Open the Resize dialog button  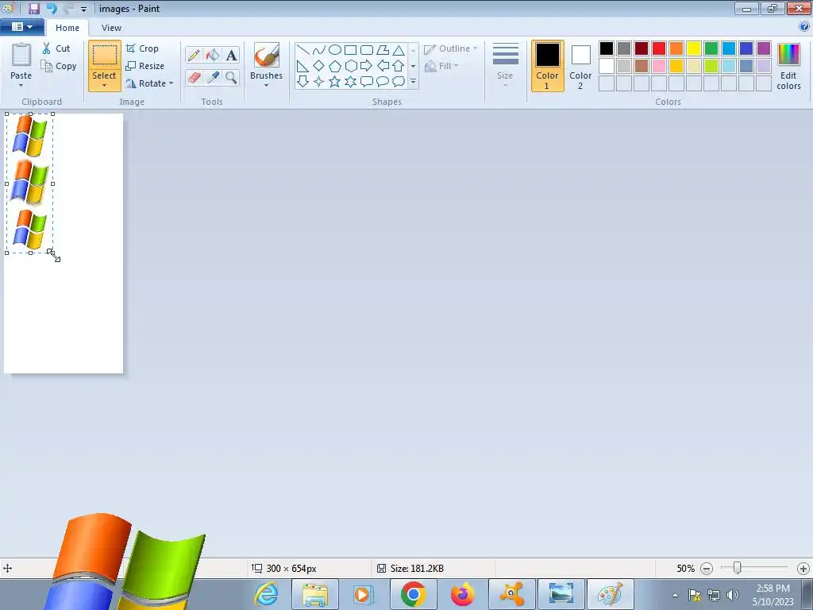pyautogui.click(x=145, y=66)
